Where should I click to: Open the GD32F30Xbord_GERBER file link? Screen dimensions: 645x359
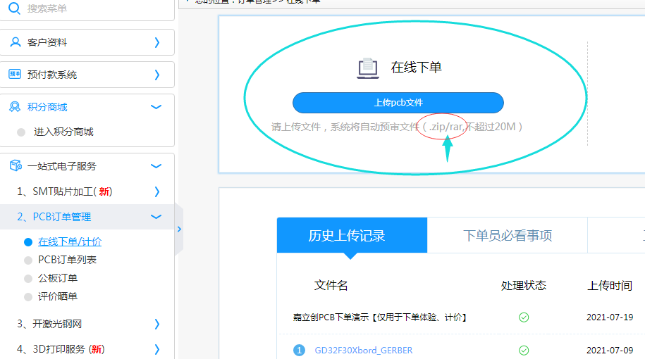coord(363,350)
